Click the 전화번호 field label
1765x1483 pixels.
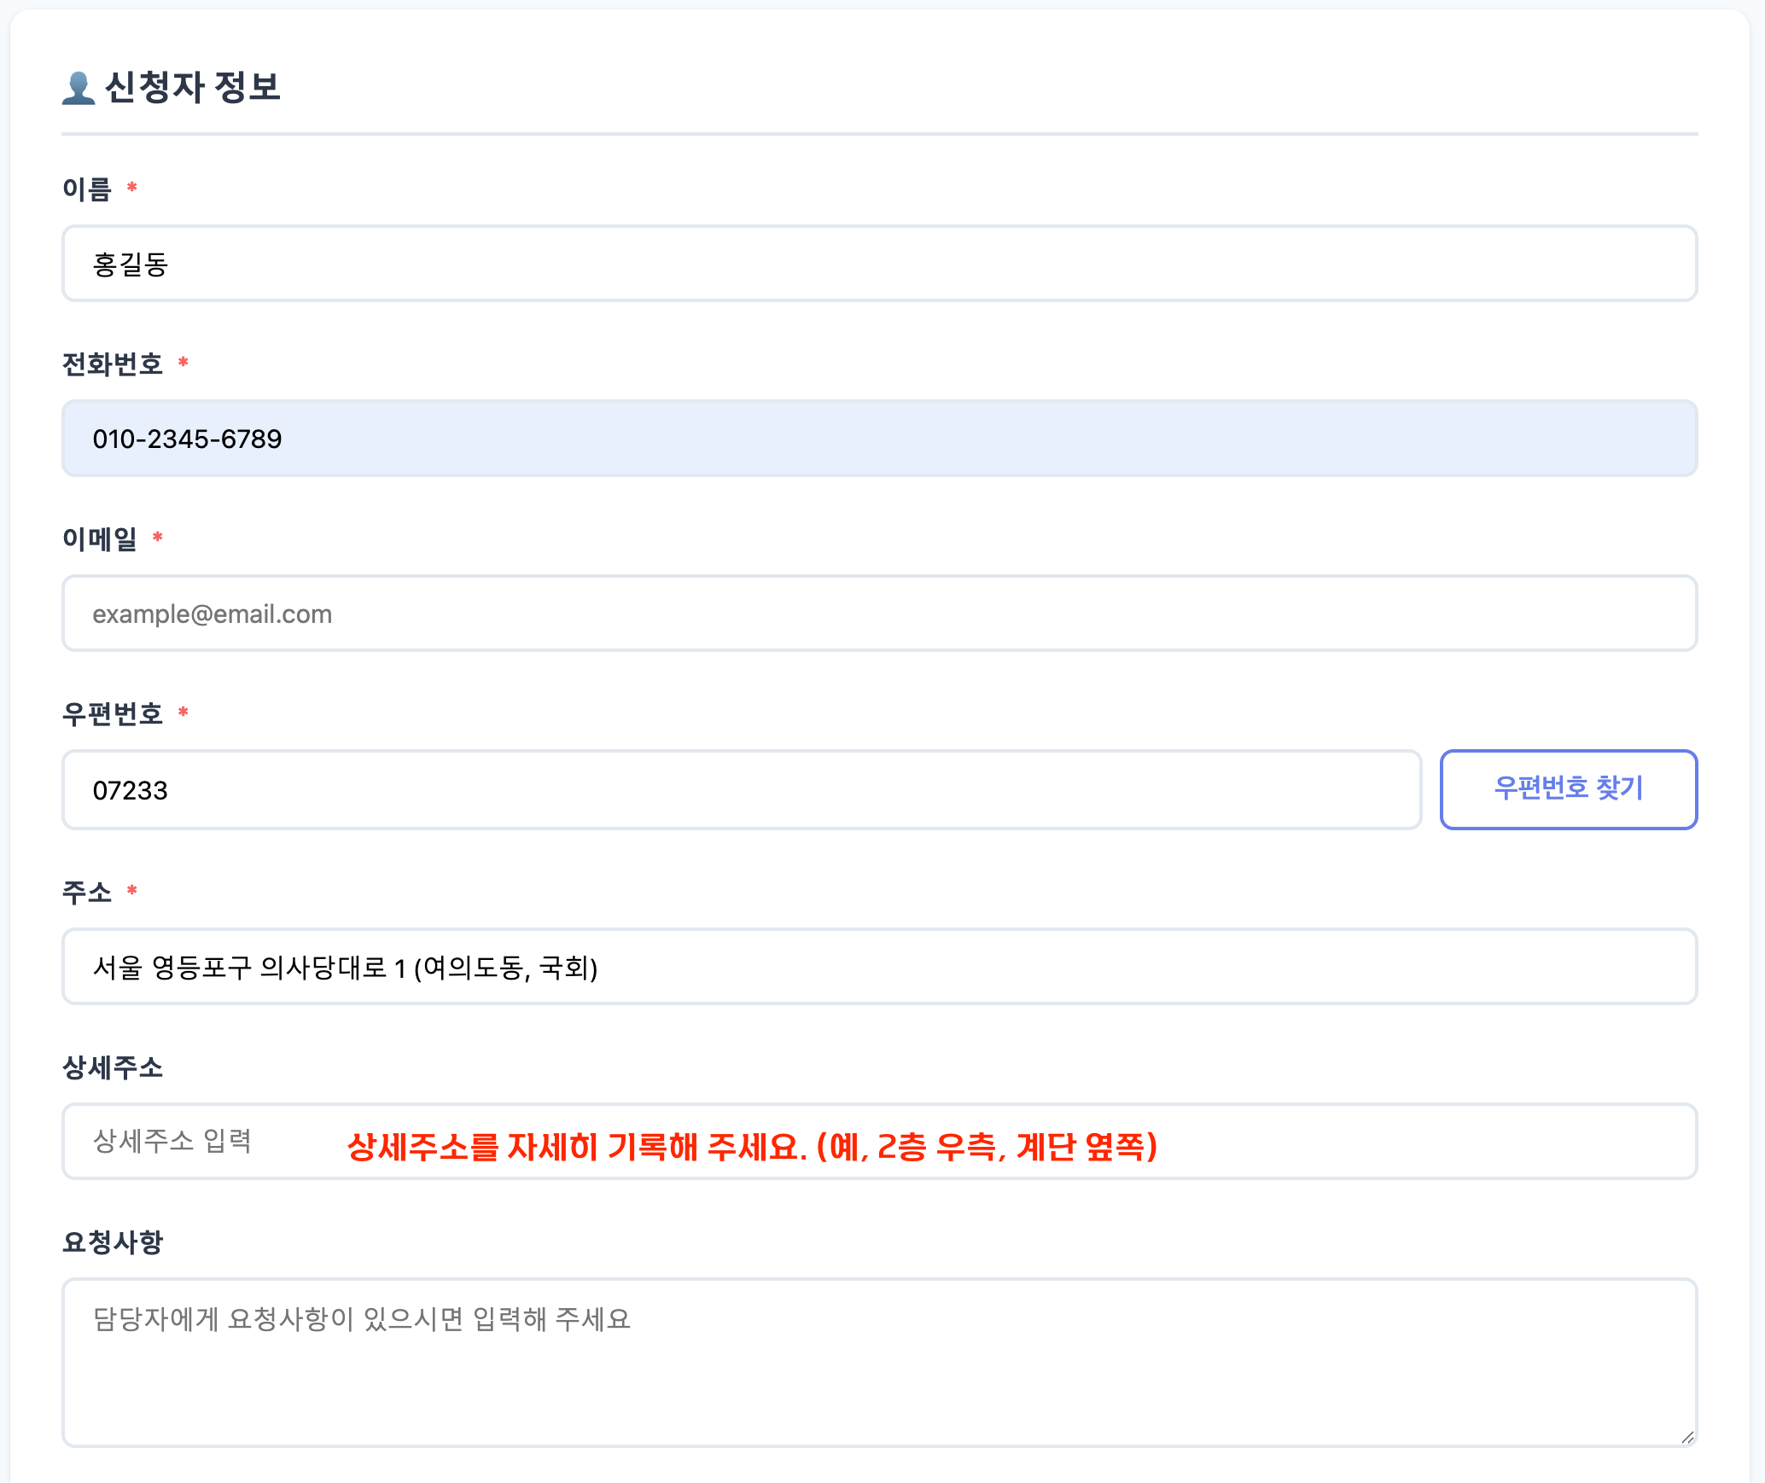pos(112,364)
